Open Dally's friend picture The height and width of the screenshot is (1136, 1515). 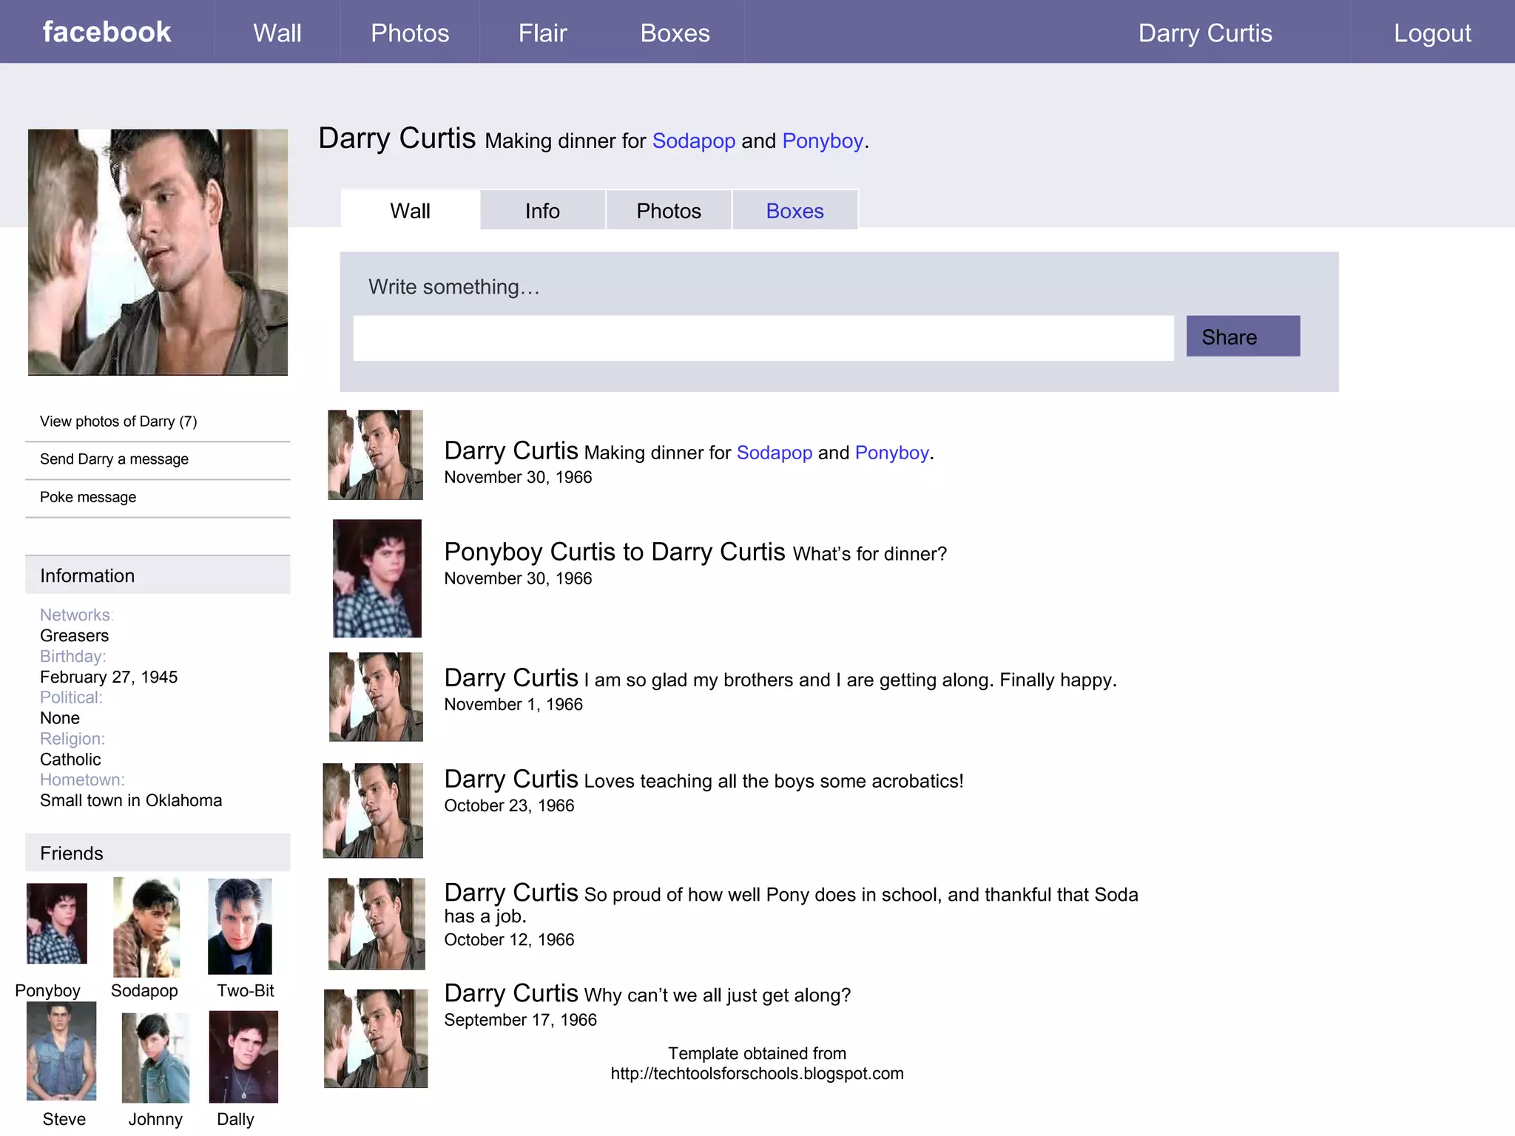[x=243, y=1057]
